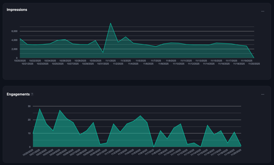Select the Impressions secondary peak on 11/3/2025
The image size is (274, 165).
[125, 37]
